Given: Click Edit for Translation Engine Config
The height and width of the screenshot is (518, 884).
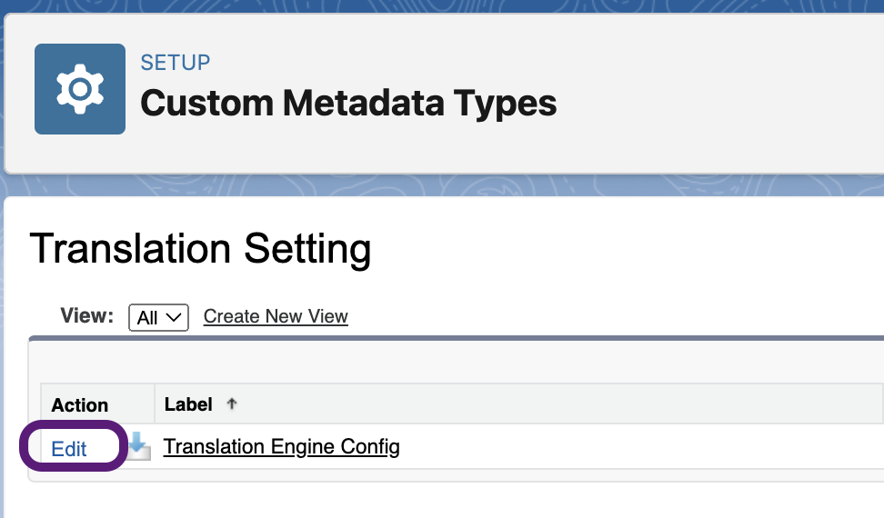Looking at the screenshot, I should coord(69,449).
